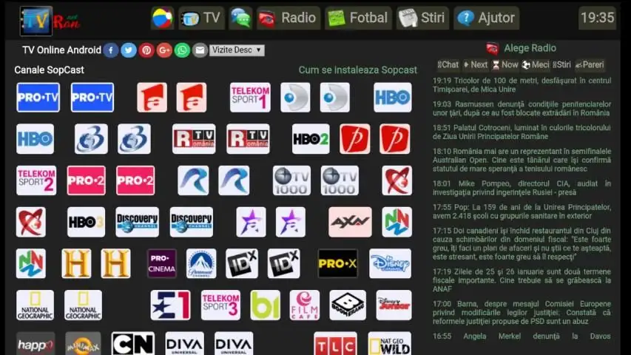Open the Ajutor help menu

[x=486, y=18]
